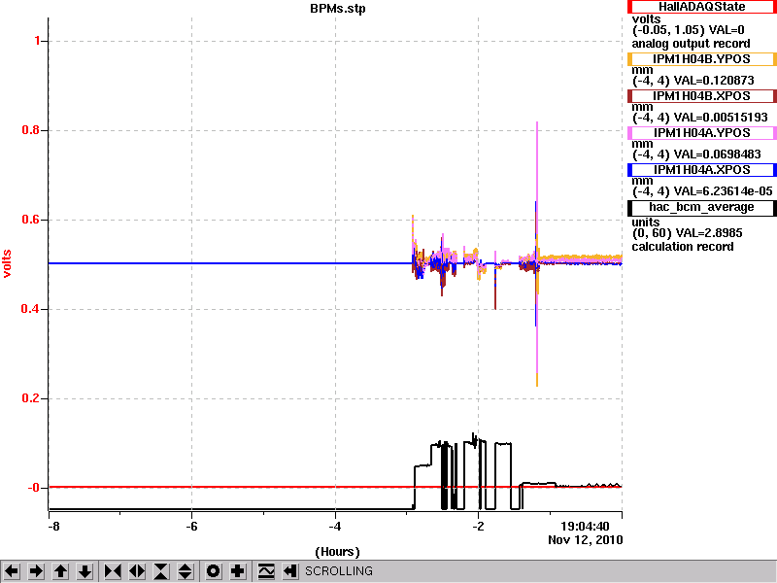The image size is (777, 583).
Task: Click the circle auto-scale toolbar icon
Action: coord(213,571)
